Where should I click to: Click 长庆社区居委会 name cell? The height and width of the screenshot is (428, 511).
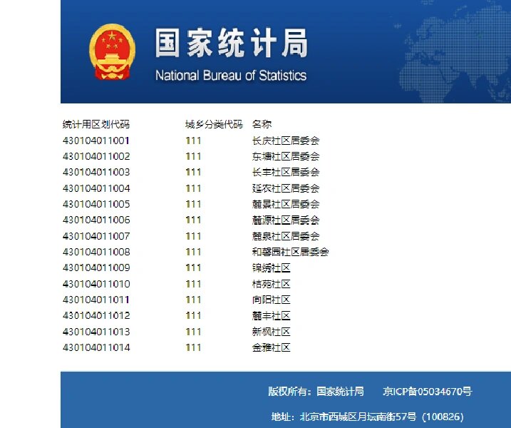[286, 141]
